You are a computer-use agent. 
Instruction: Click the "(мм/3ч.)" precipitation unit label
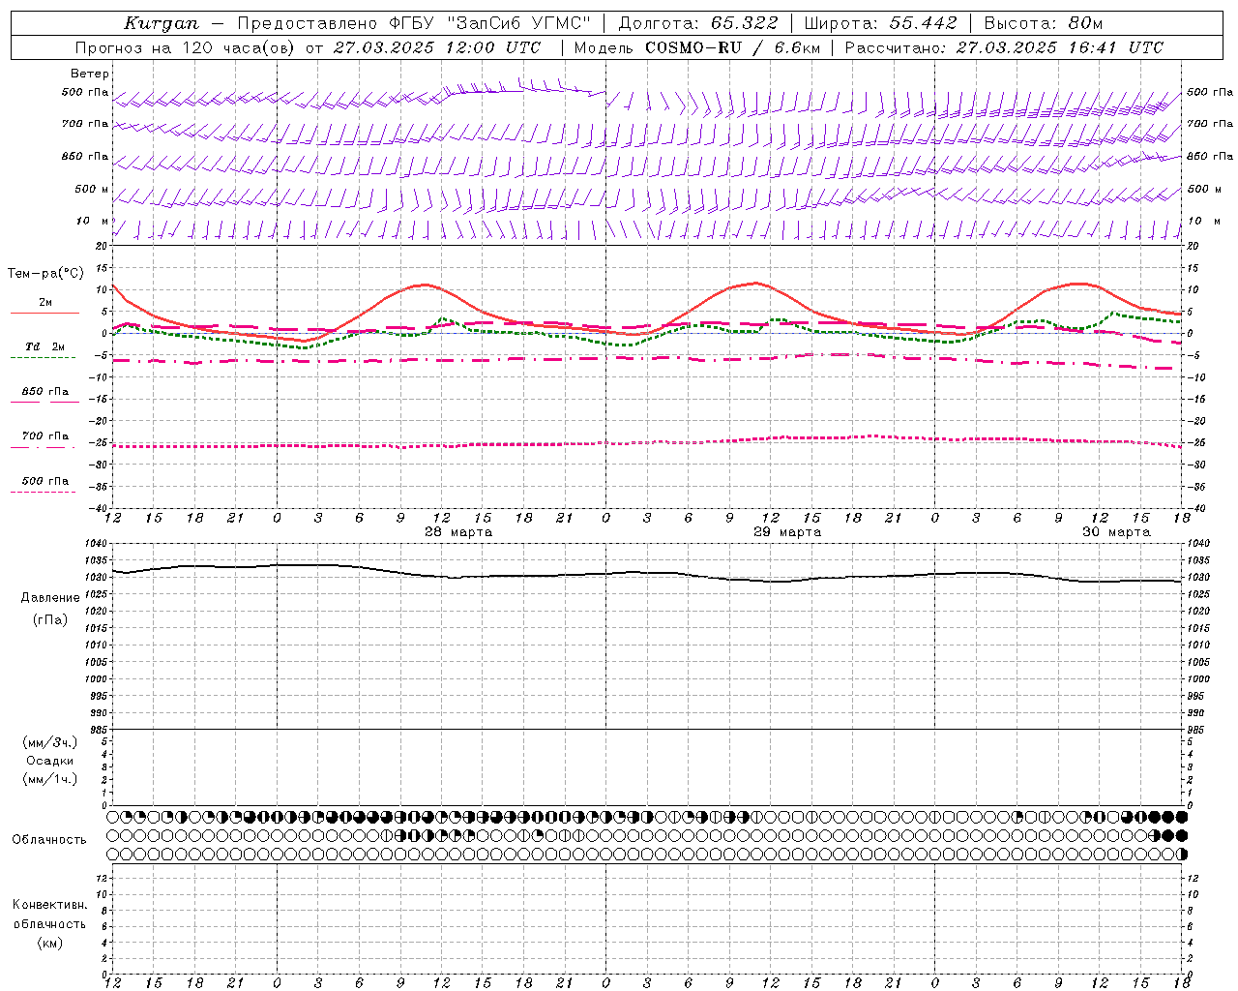50,742
